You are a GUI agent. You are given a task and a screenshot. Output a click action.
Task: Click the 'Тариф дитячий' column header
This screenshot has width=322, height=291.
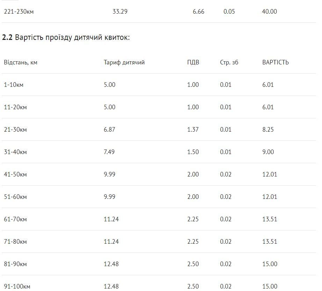(124, 63)
